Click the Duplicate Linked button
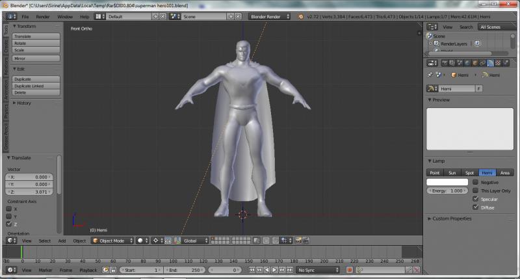 pyautogui.click(x=36, y=86)
